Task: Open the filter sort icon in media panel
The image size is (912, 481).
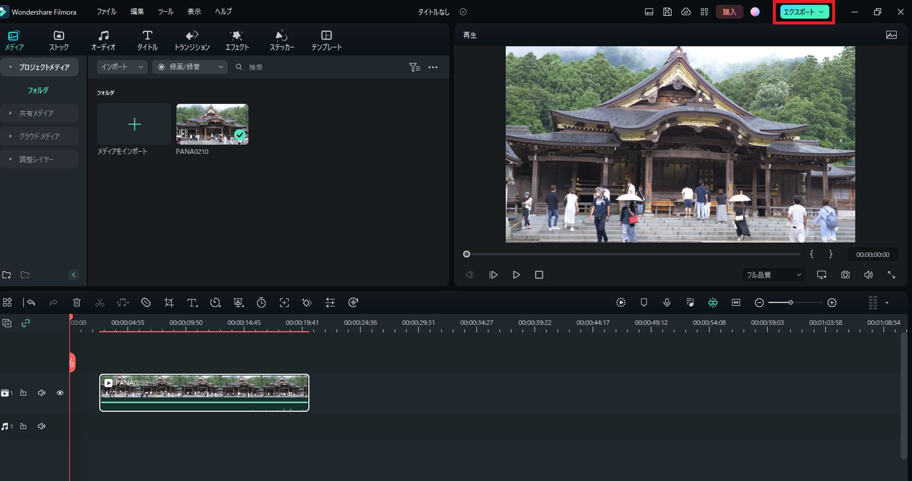Action: click(x=414, y=67)
